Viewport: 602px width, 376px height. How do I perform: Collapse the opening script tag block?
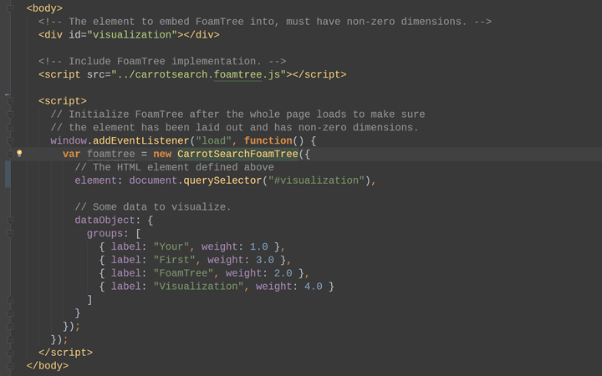10,101
